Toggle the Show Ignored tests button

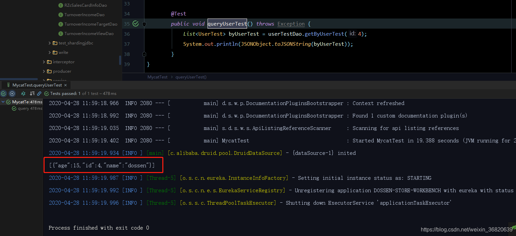[x=12, y=94]
